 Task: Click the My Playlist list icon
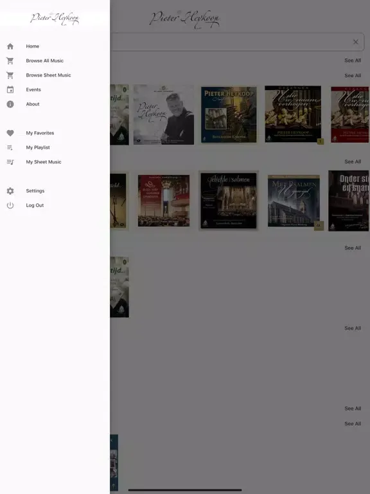coord(10,147)
